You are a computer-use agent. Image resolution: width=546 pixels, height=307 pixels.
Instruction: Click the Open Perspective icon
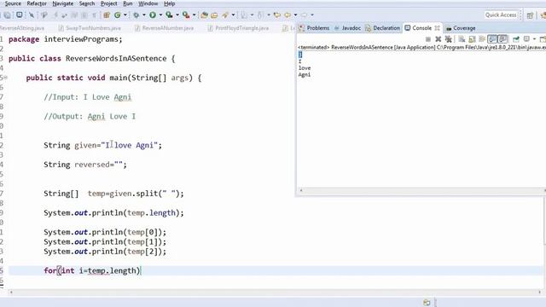click(530, 15)
